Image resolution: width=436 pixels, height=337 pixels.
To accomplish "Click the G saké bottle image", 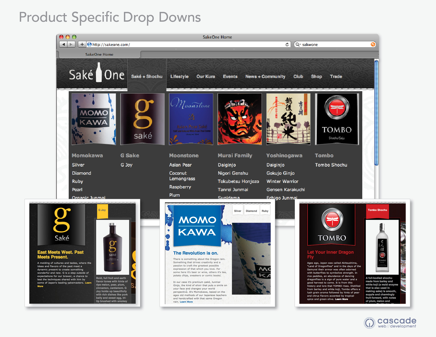I will pos(113,247).
